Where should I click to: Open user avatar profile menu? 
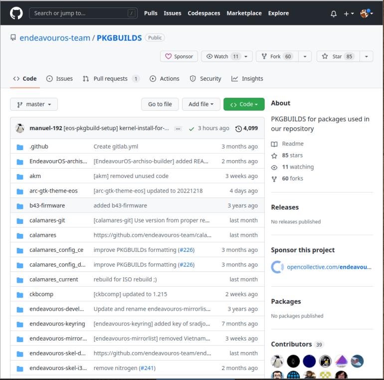pos(367,13)
